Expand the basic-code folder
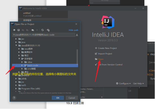The width and height of the screenshot is (155, 109). coord(22,65)
